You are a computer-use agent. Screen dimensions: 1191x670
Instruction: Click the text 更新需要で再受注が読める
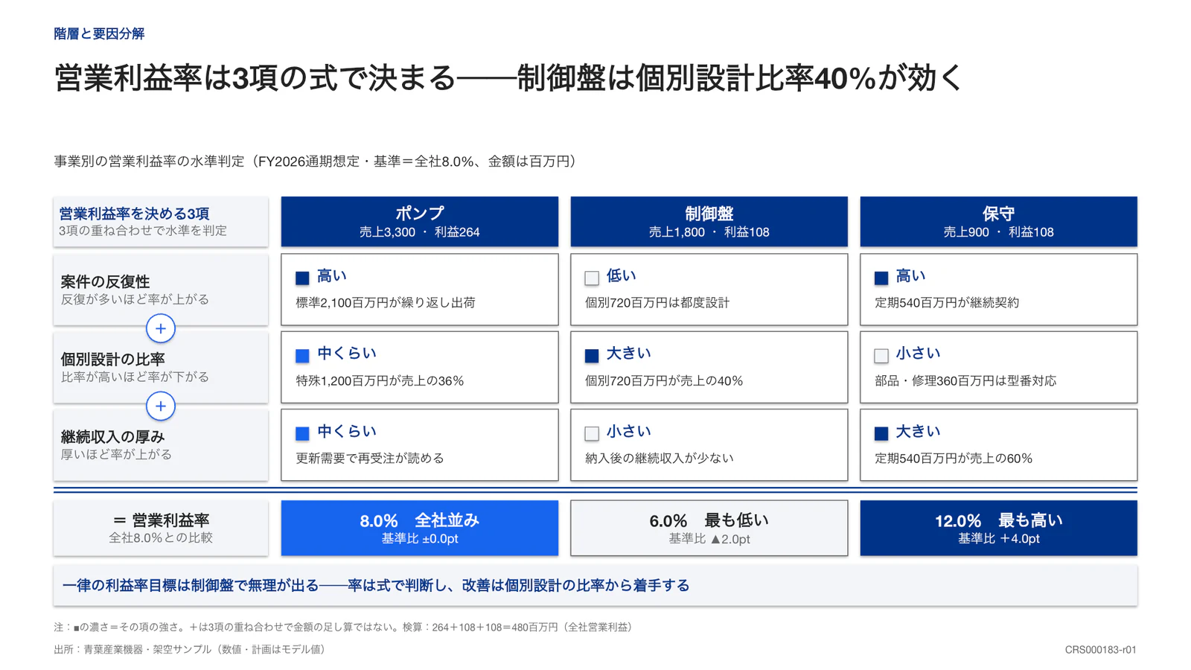[x=370, y=459]
